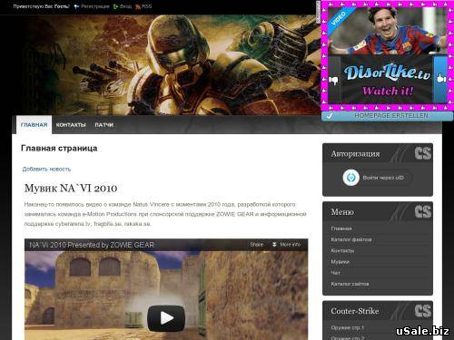Click the registration icon in top bar
This screenshot has height=340, width=454.
[x=76, y=6]
